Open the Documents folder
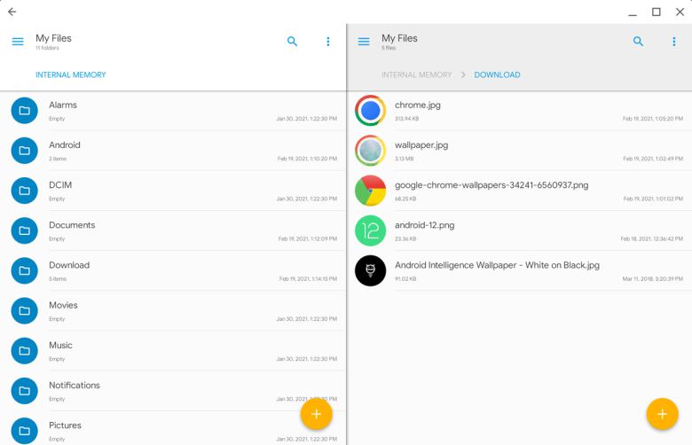Screen dimensions: 692x445 [72, 225]
